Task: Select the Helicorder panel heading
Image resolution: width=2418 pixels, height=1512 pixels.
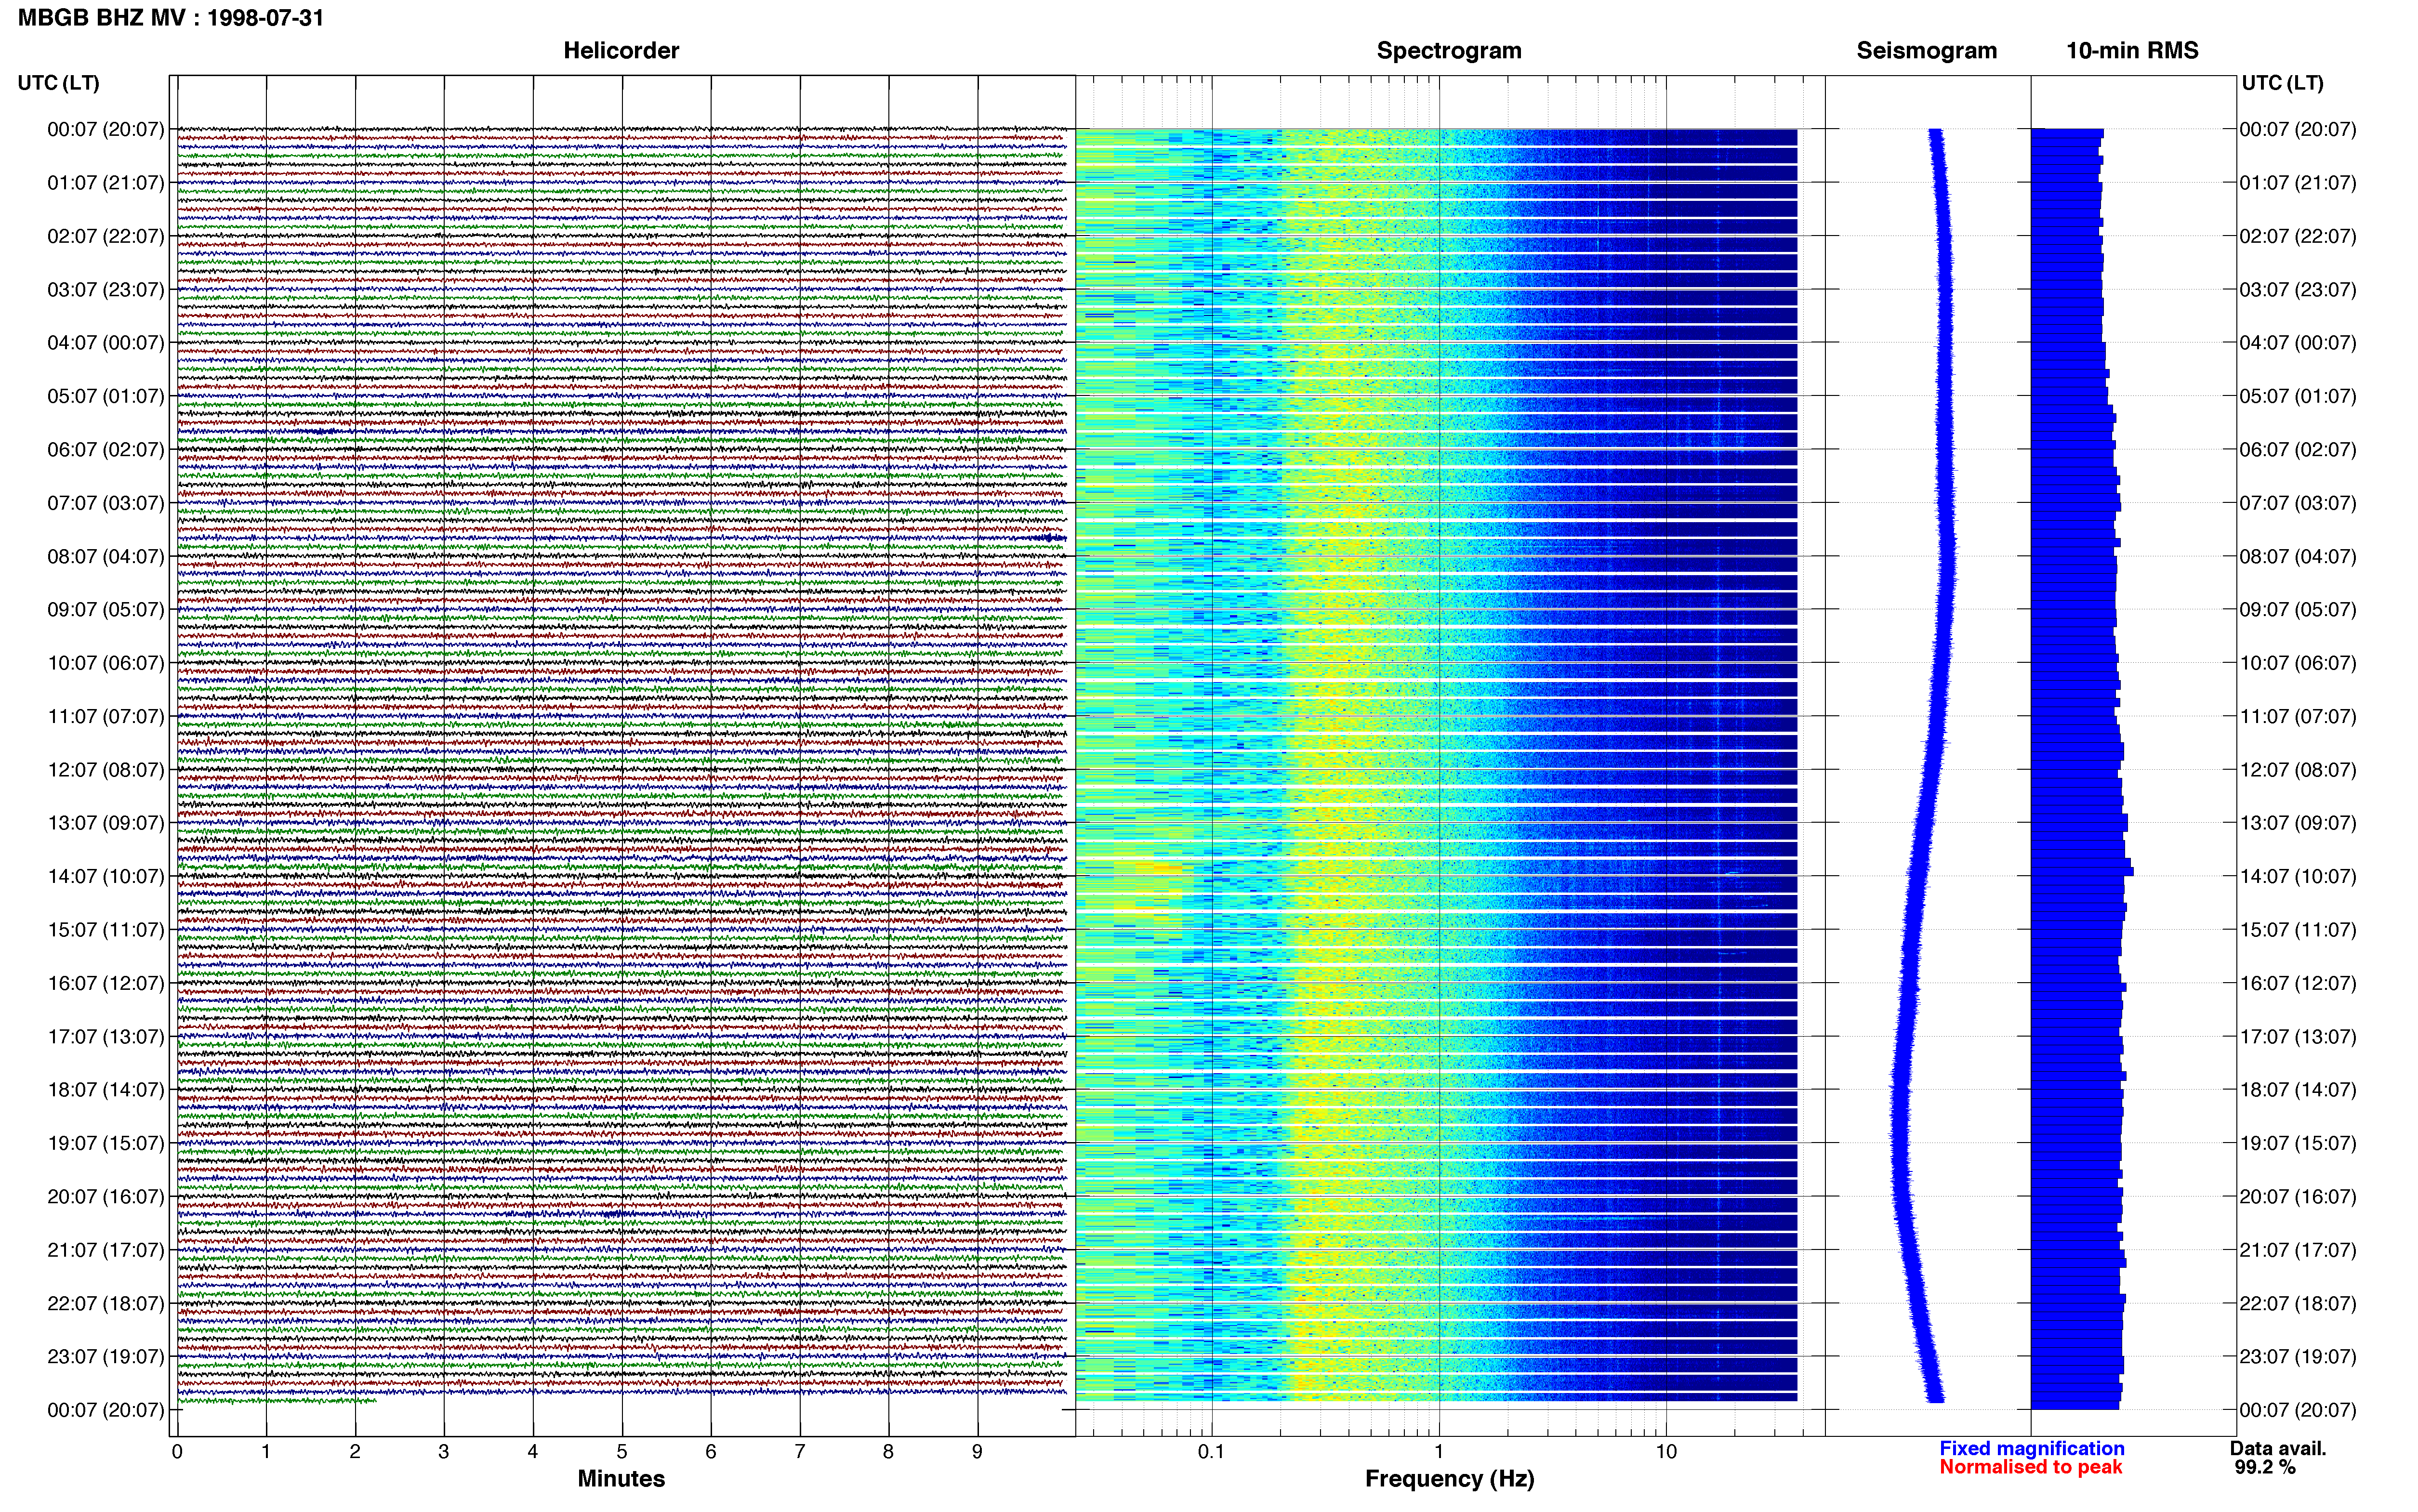Action: (621, 50)
